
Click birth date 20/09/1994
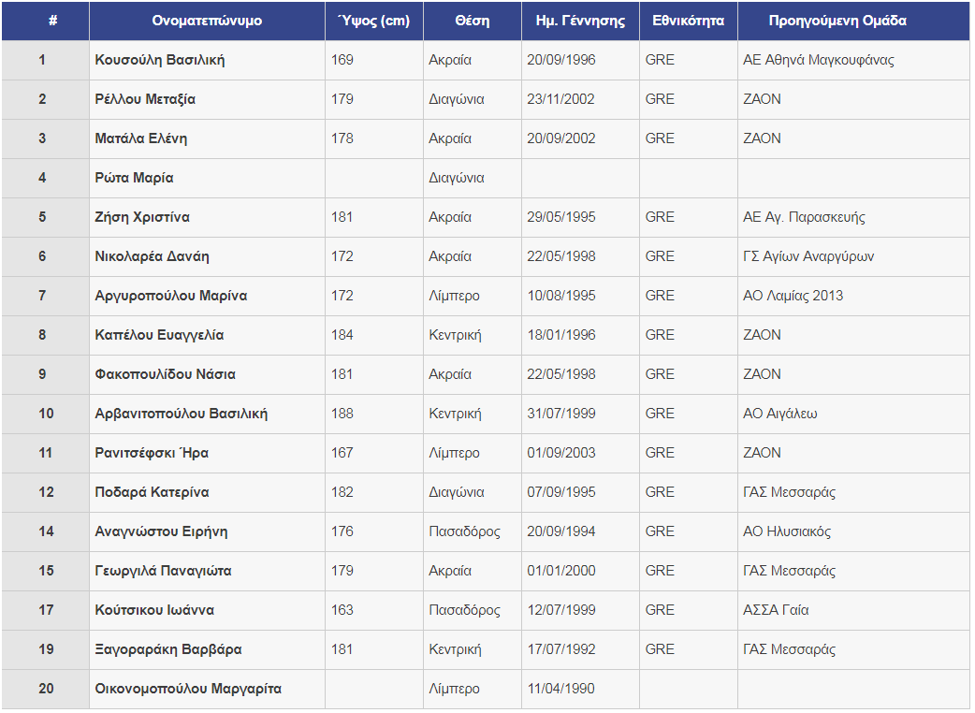pos(560,531)
